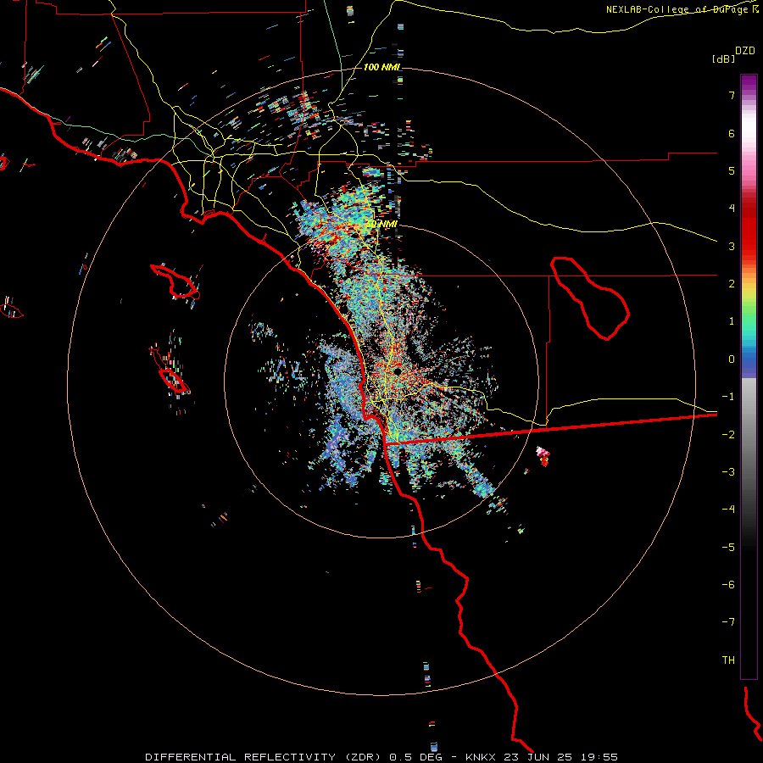Click the 50 NMI range ring label
Image resolution: width=763 pixels, height=763 pixels.
point(382,225)
